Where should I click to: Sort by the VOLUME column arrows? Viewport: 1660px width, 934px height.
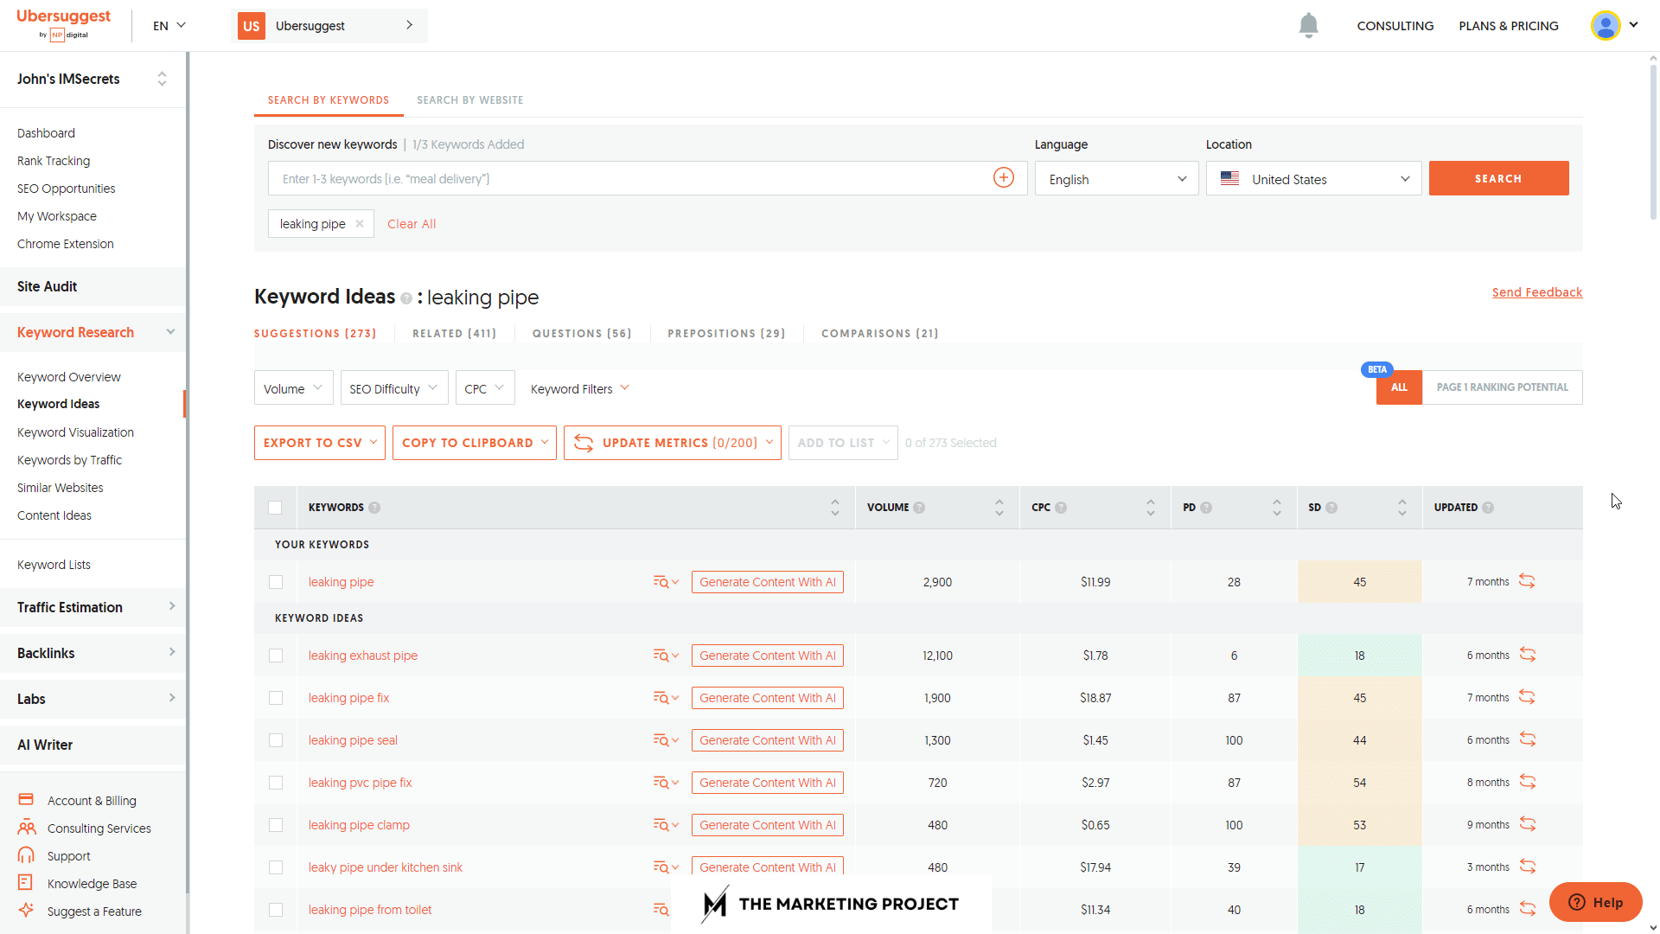[x=999, y=508]
